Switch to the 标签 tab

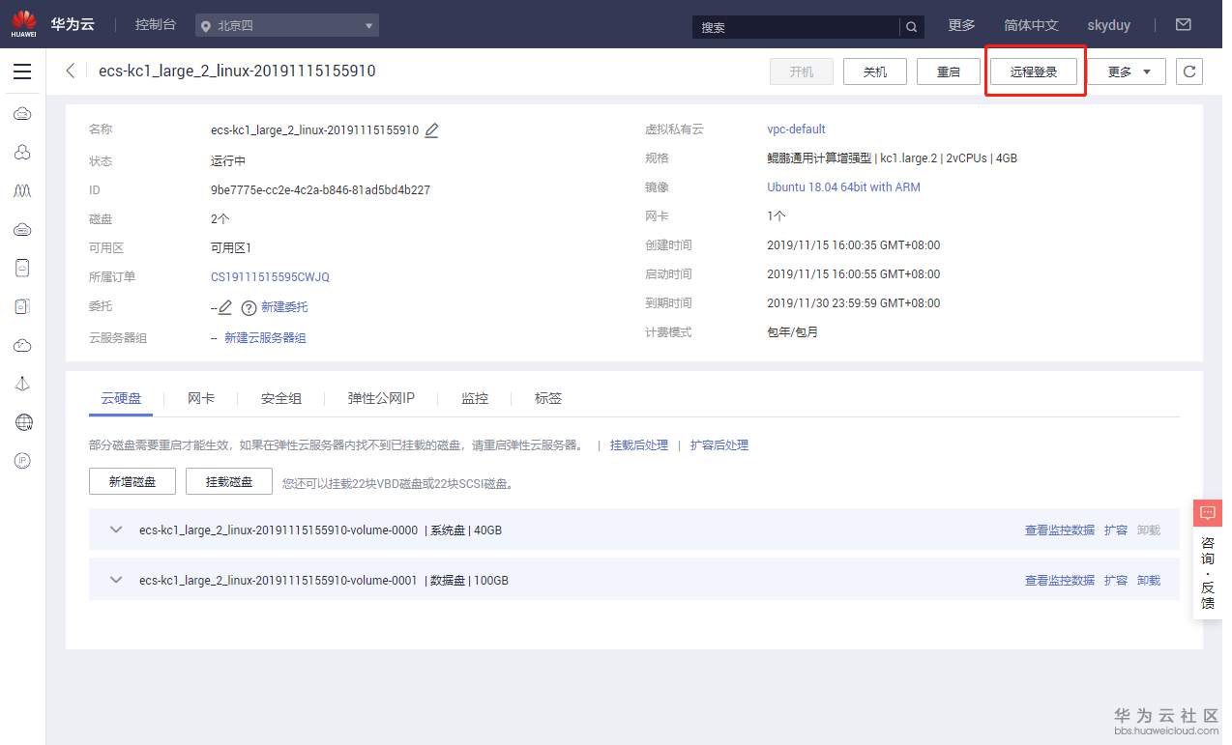[548, 398]
